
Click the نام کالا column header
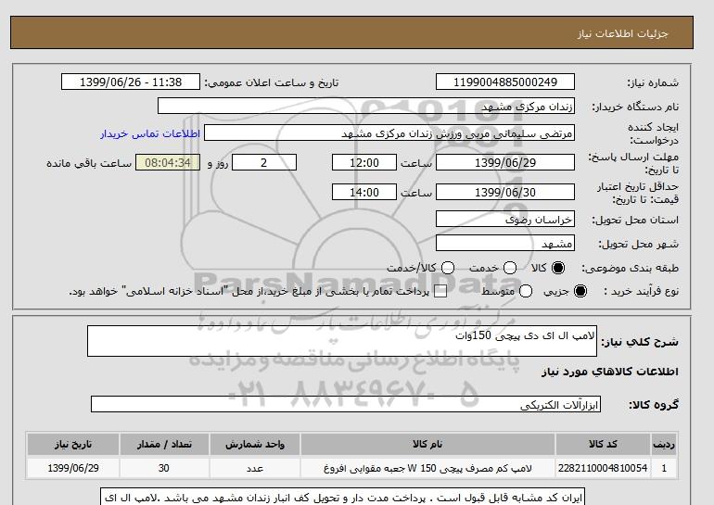[x=427, y=444]
